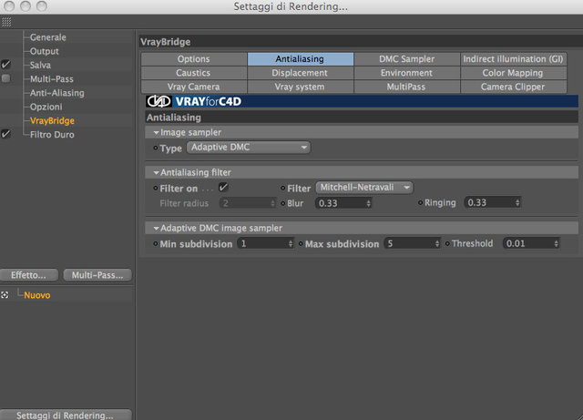Click the Min subdivision animation dot
The image size is (583, 420).
pos(156,243)
